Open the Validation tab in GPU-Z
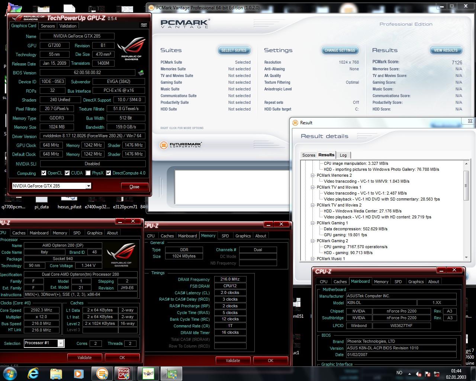Screen dimensions: 476x381 68,26
